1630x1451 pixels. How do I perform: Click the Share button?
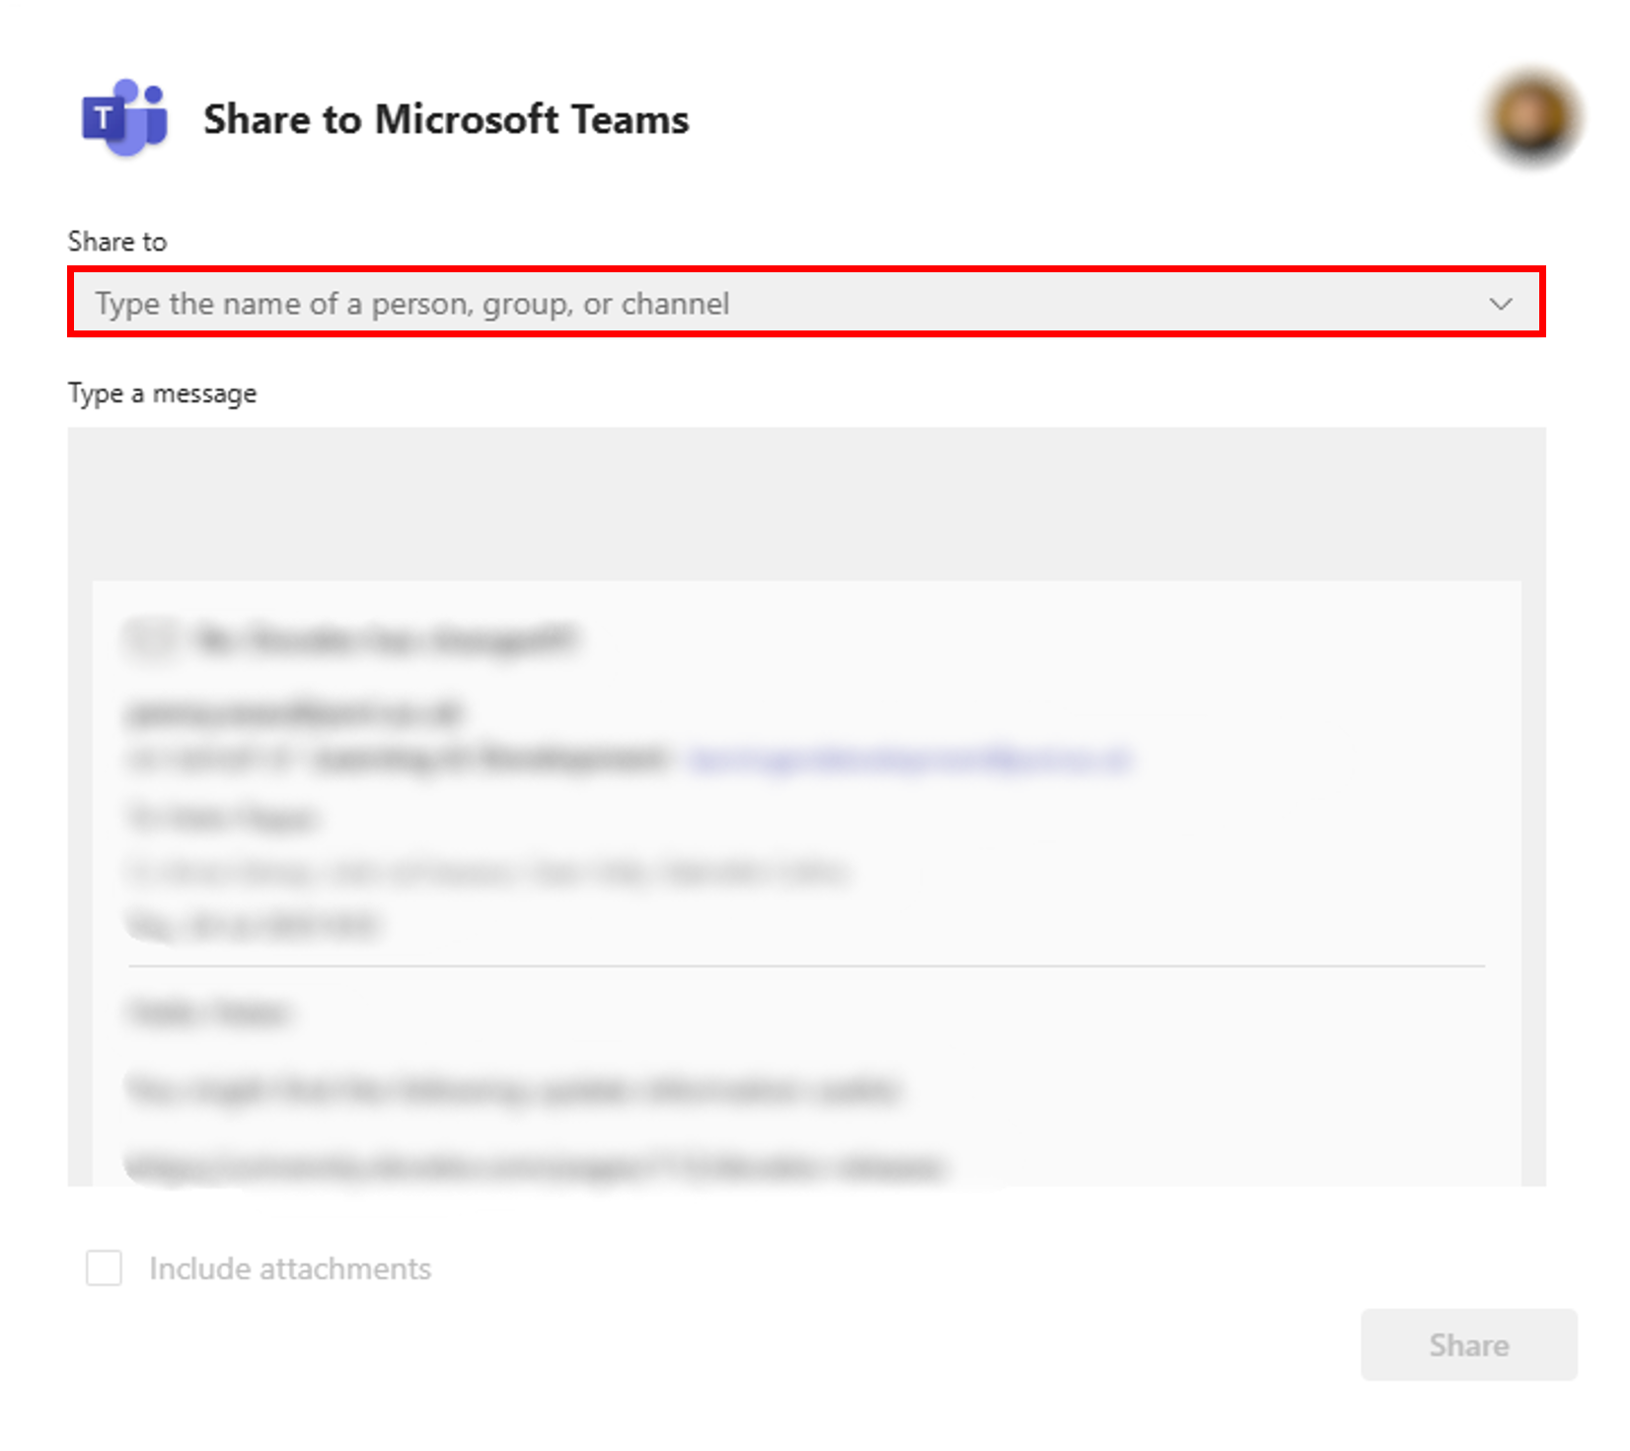tap(1468, 1344)
